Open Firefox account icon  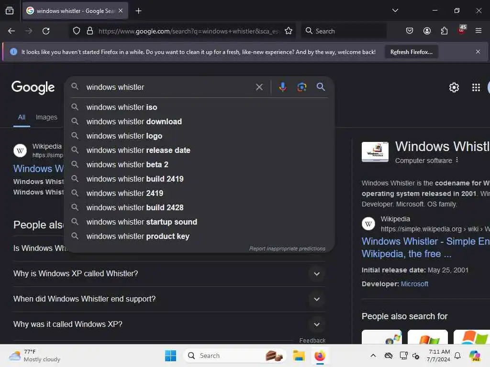427,31
